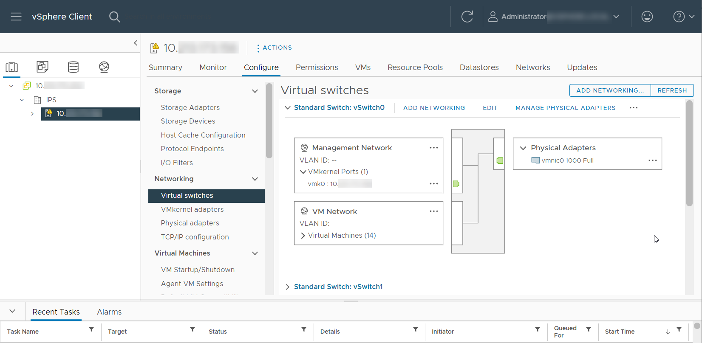Open vSwitch0 more actions ellipsis

click(634, 108)
